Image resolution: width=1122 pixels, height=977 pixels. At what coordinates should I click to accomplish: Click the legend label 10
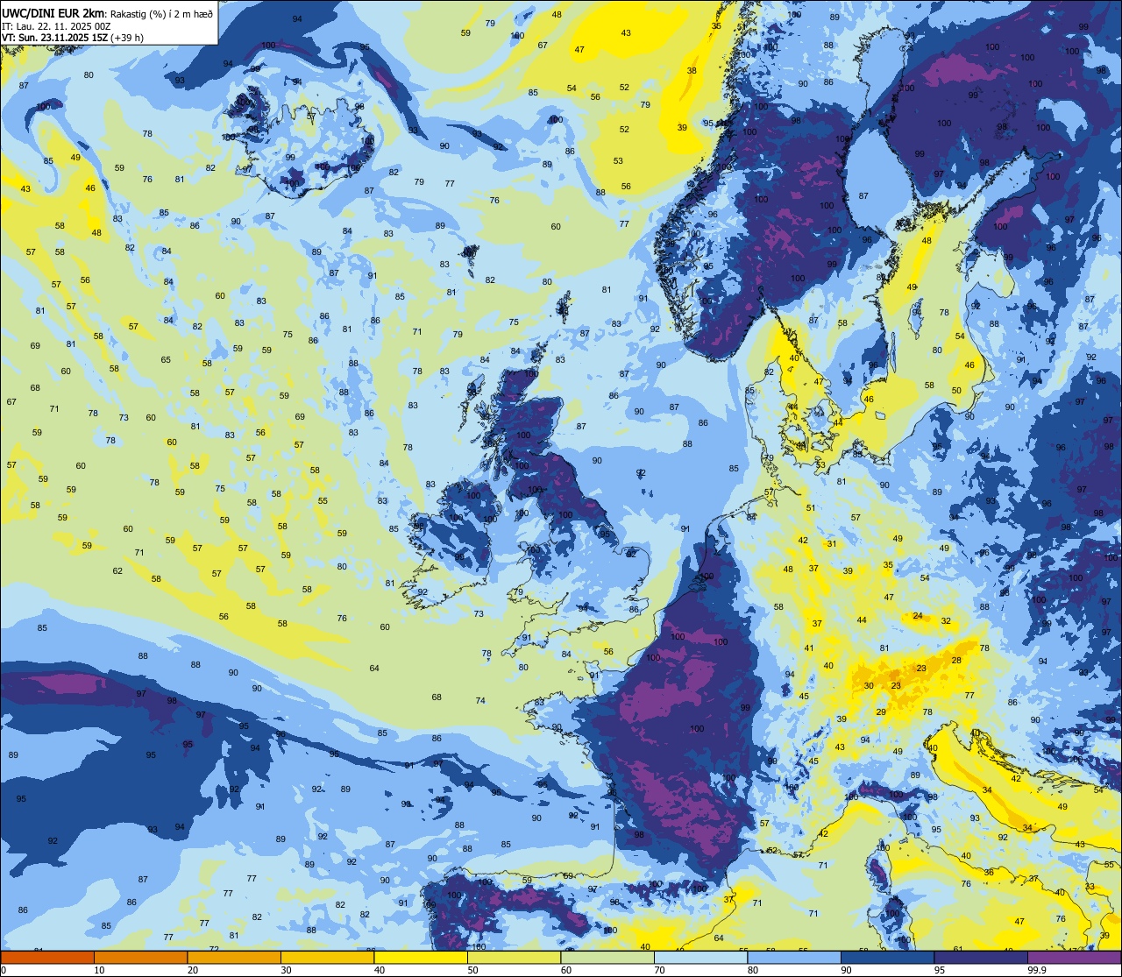pyautogui.click(x=99, y=970)
